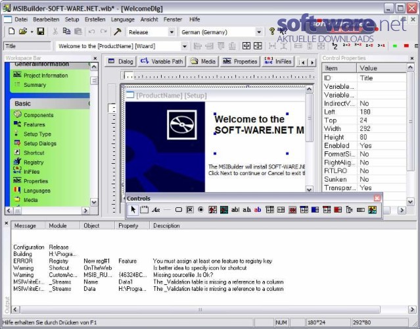Open the Datei menu
The width and height of the screenshot is (420, 329).
pyautogui.click(x=21, y=19)
